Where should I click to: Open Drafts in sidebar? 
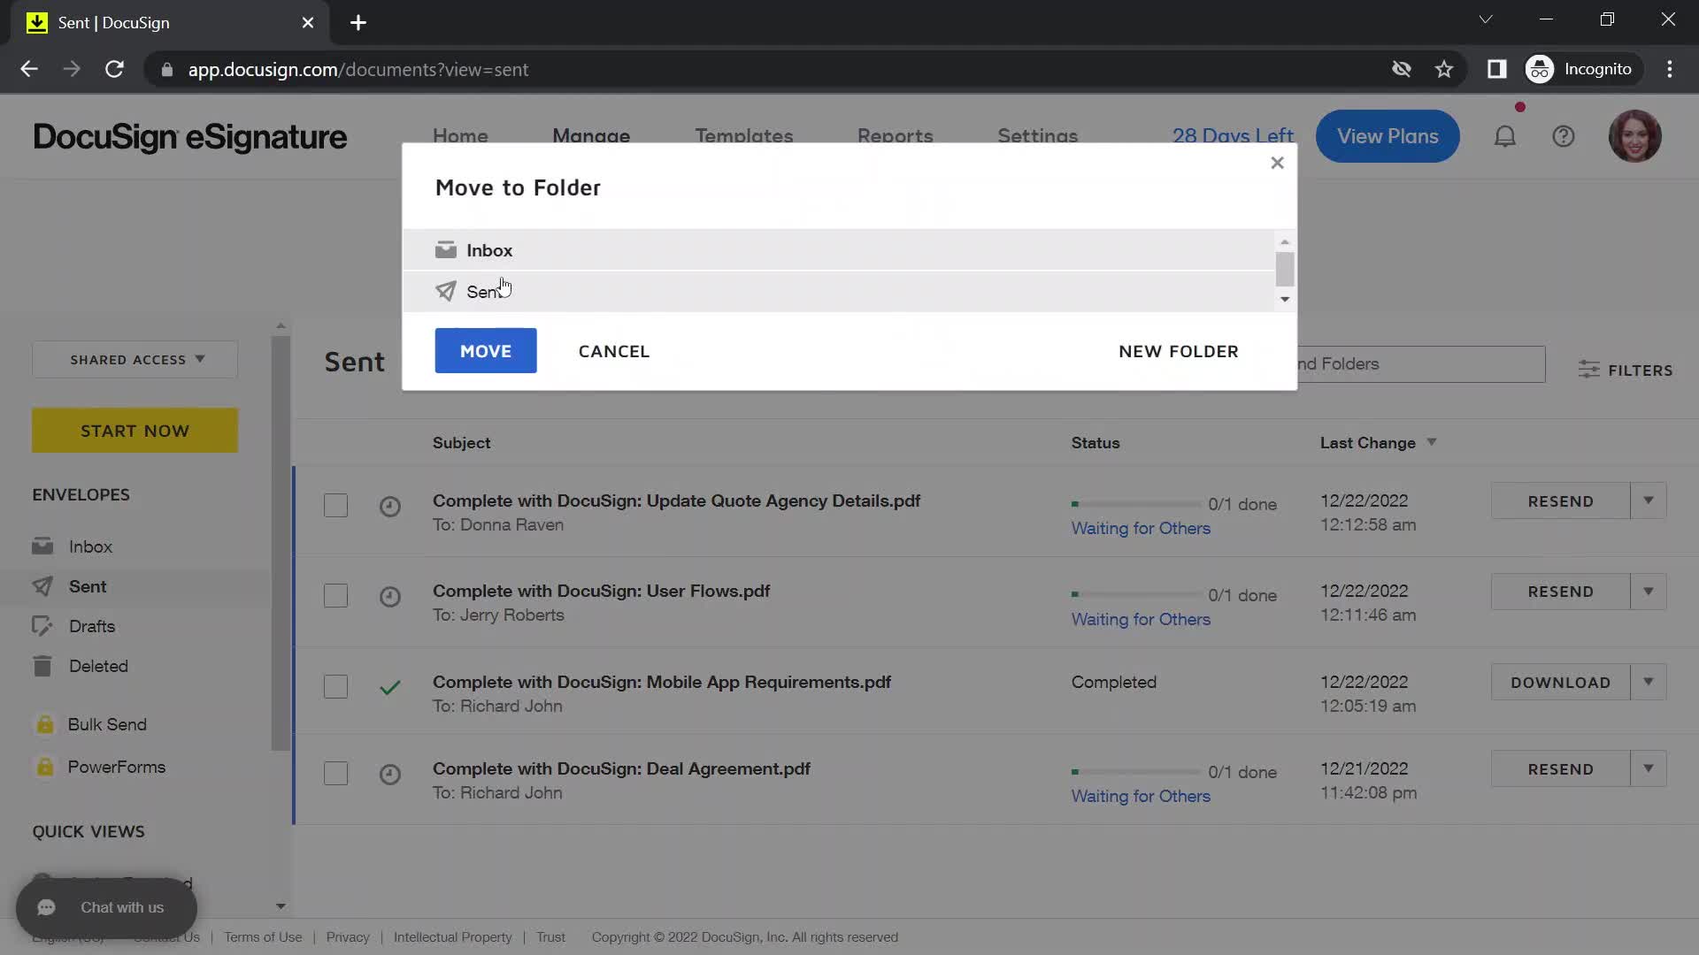click(x=92, y=626)
